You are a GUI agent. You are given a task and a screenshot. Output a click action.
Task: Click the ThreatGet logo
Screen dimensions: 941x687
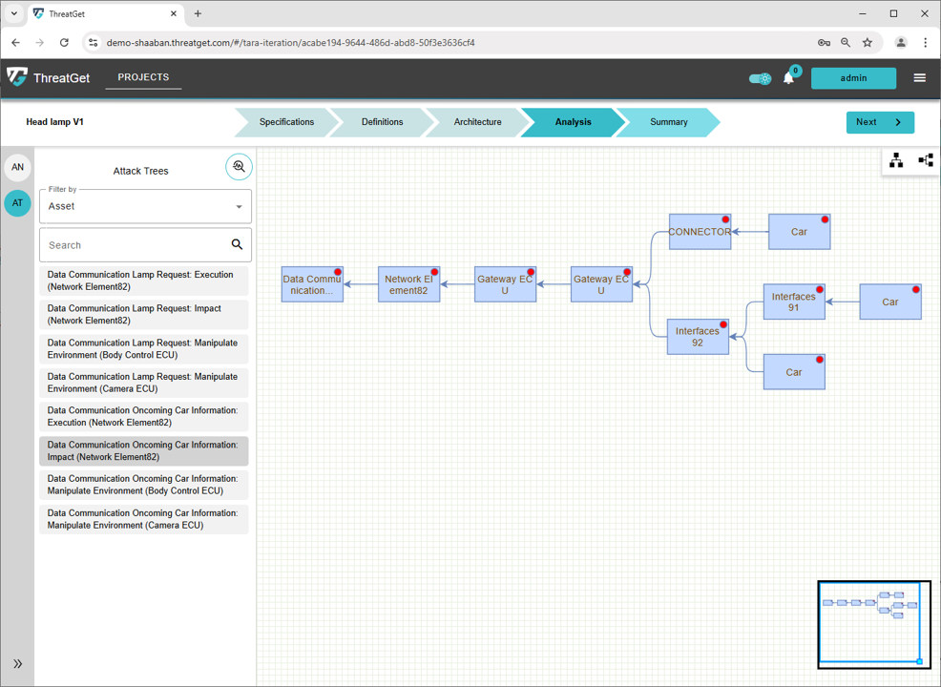pyautogui.click(x=49, y=78)
